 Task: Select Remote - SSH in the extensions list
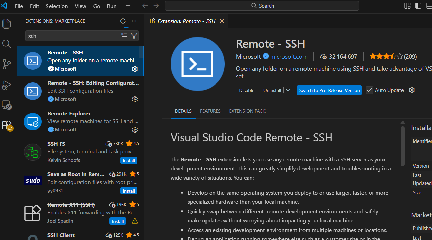pyautogui.click(x=80, y=61)
